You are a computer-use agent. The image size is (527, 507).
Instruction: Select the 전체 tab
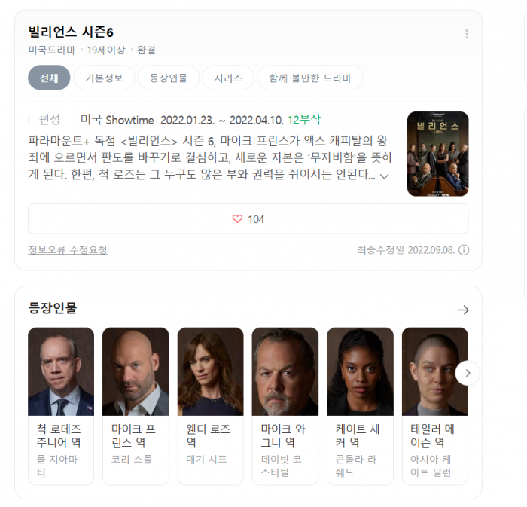pyautogui.click(x=49, y=78)
